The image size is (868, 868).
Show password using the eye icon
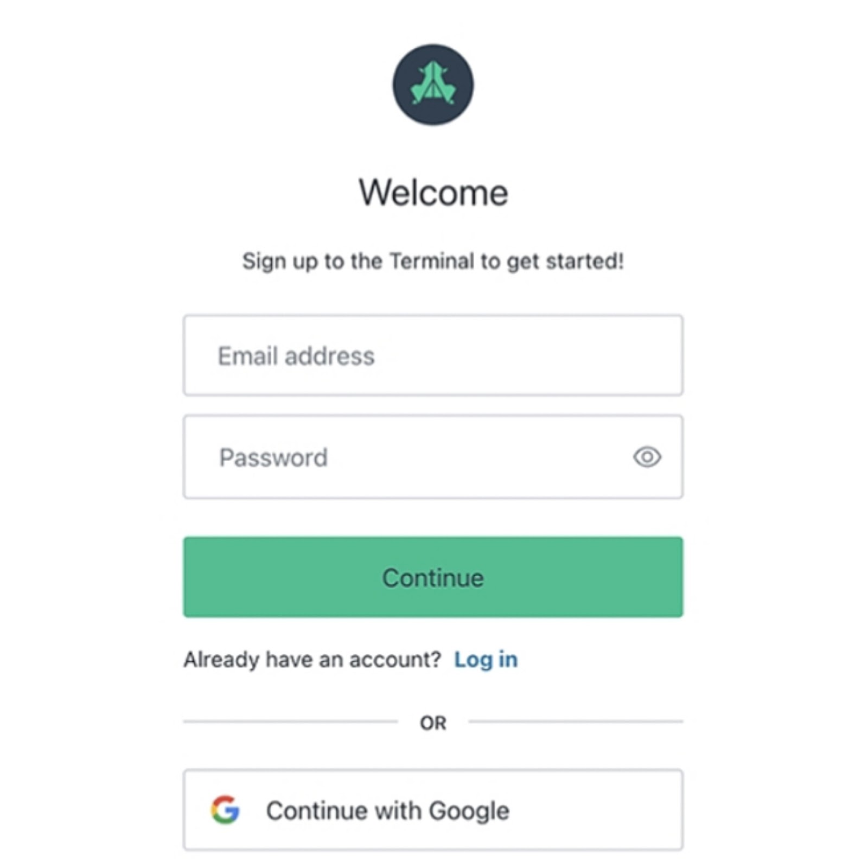[647, 457]
